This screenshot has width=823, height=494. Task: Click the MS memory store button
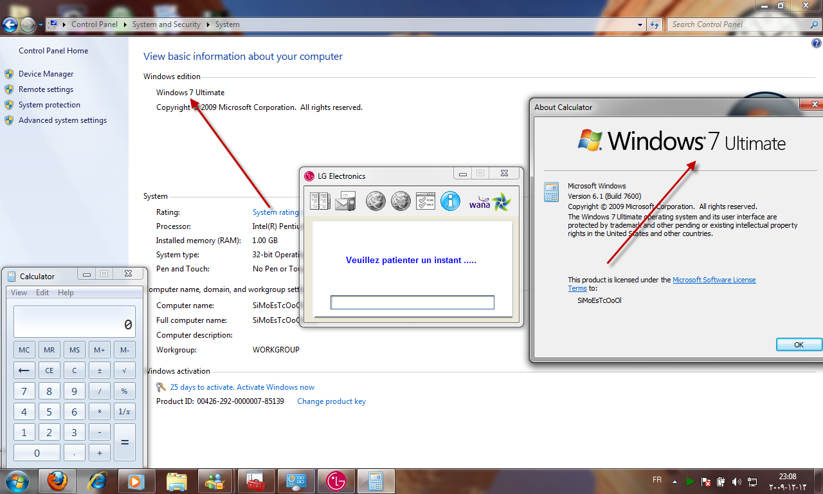pyautogui.click(x=75, y=350)
